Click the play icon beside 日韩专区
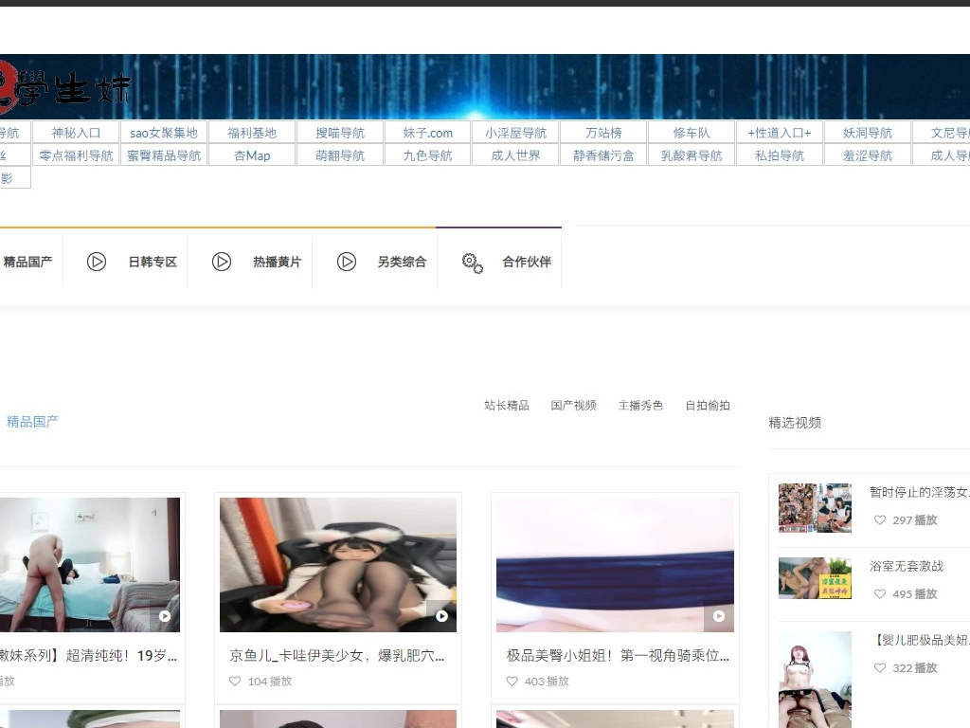 97,262
